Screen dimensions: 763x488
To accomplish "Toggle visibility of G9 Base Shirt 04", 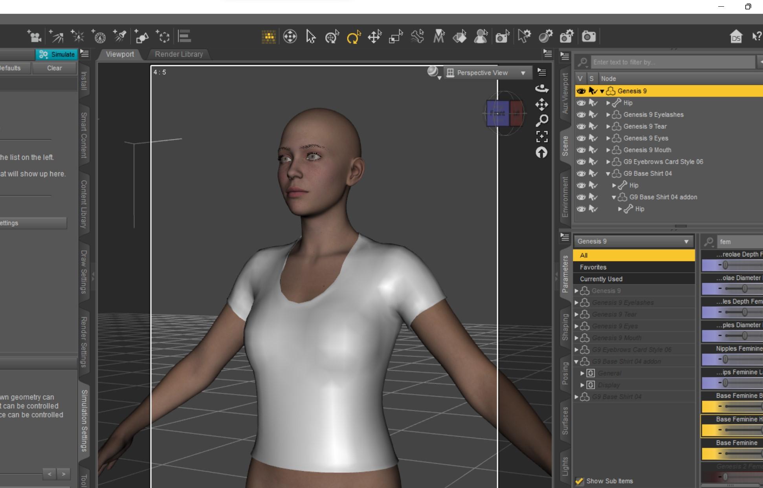I will pos(581,174).
